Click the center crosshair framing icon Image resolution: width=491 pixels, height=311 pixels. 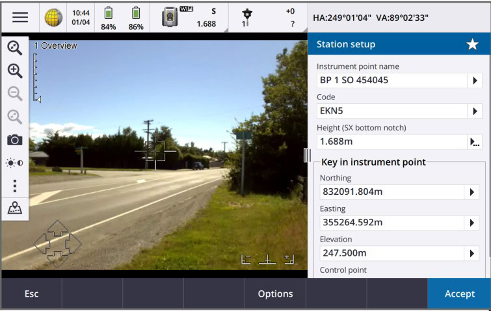(x=267, y=259)
